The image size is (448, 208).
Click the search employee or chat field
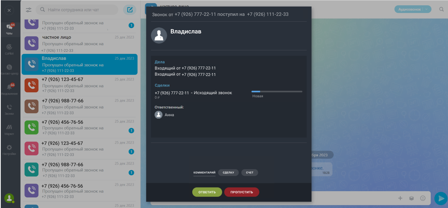point(78,10)
